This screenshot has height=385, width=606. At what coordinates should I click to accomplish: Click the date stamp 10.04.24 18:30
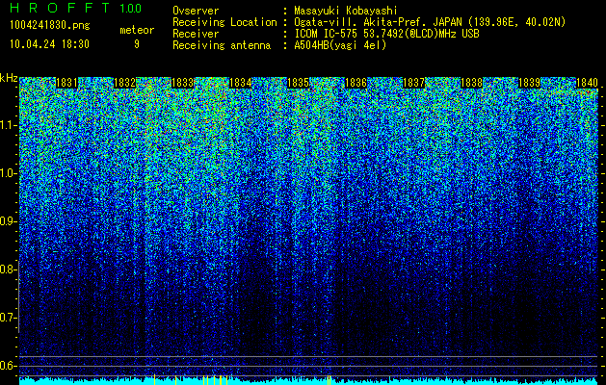pos(49,44)
